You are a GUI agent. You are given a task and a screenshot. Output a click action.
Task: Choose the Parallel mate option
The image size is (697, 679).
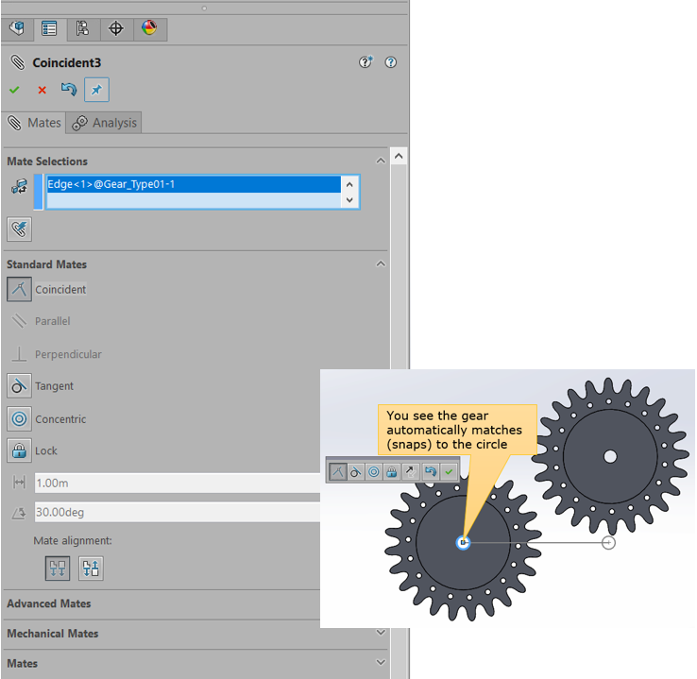tap(19, 321)
